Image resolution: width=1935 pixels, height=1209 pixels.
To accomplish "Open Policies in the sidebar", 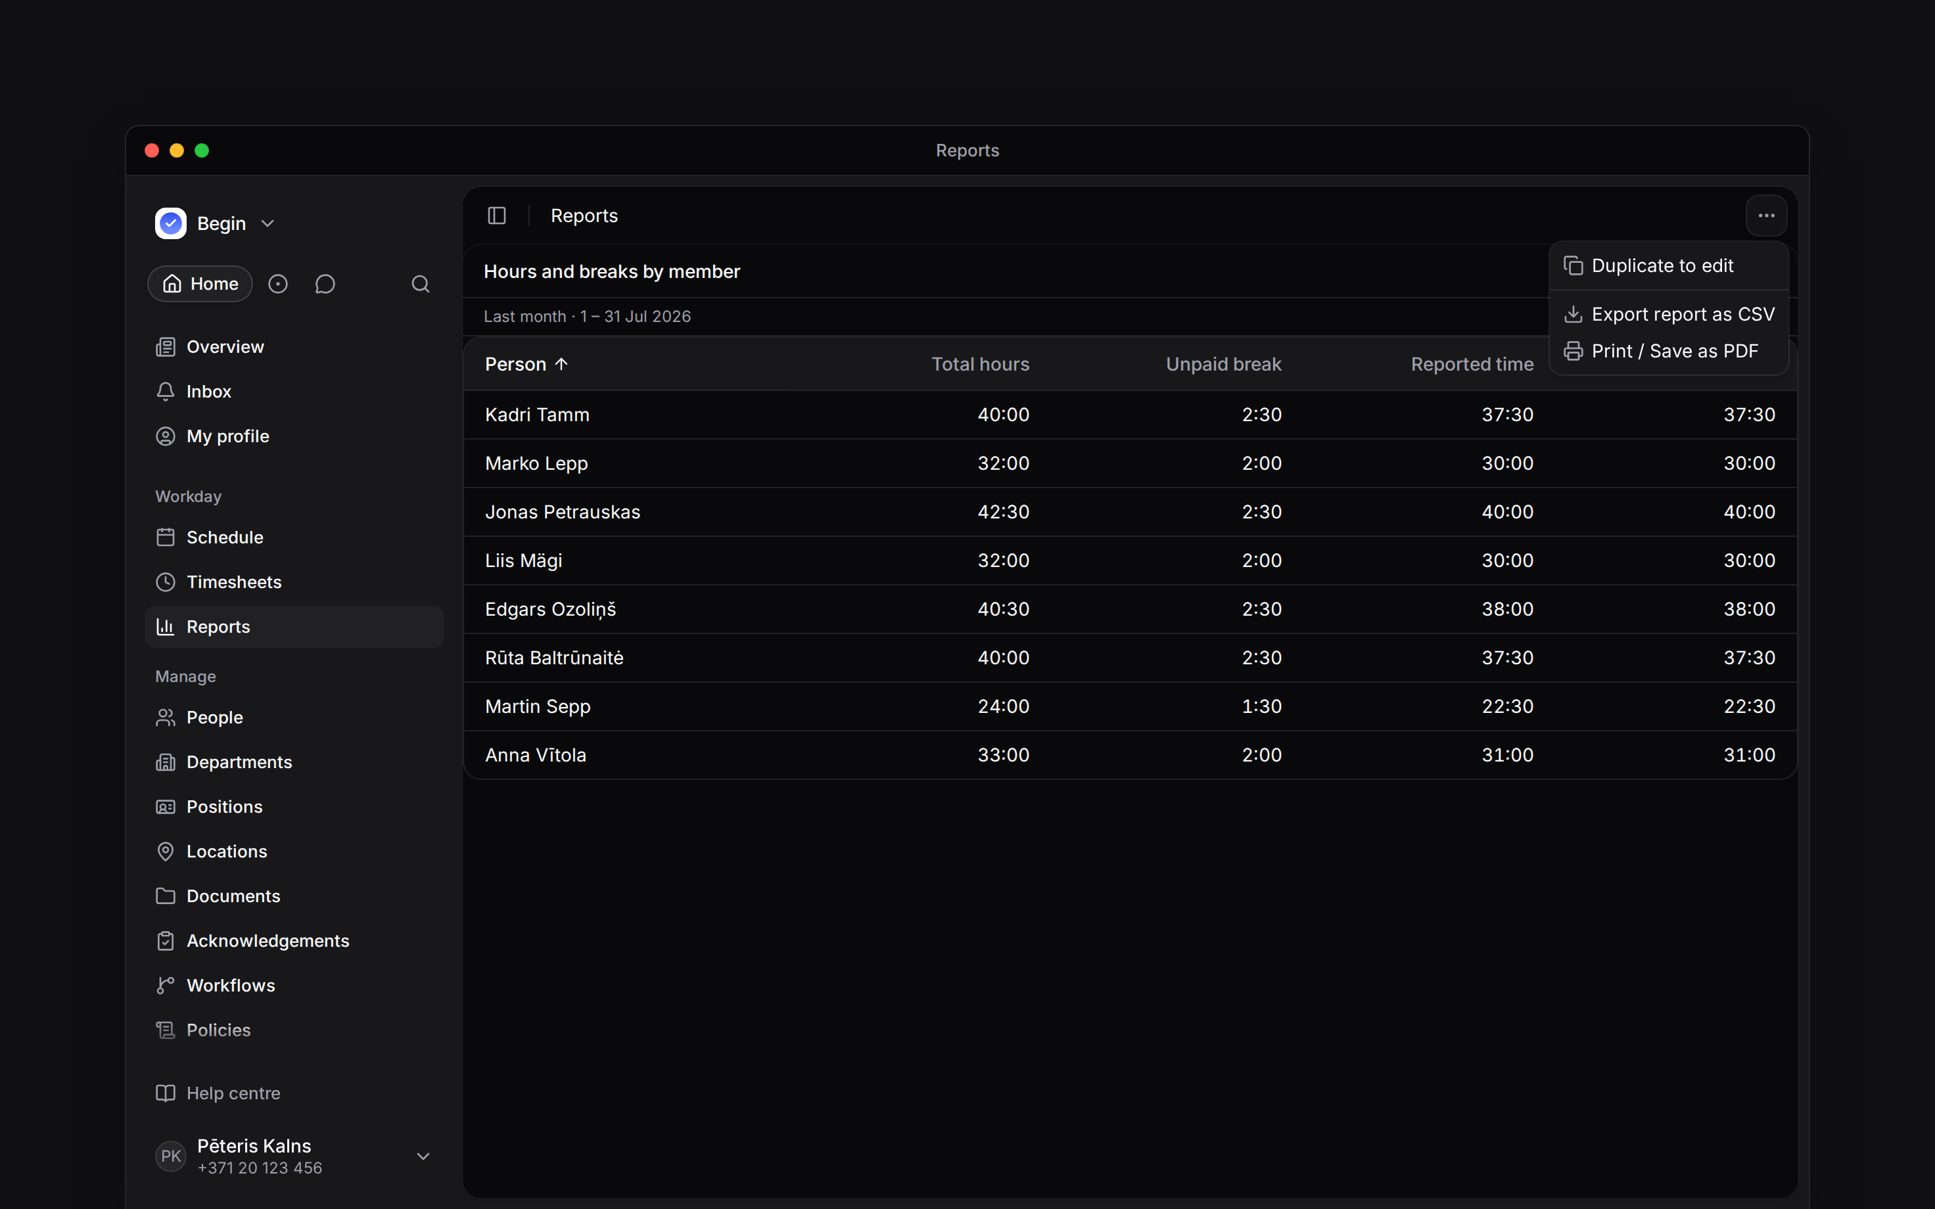I will point(293,1031).
